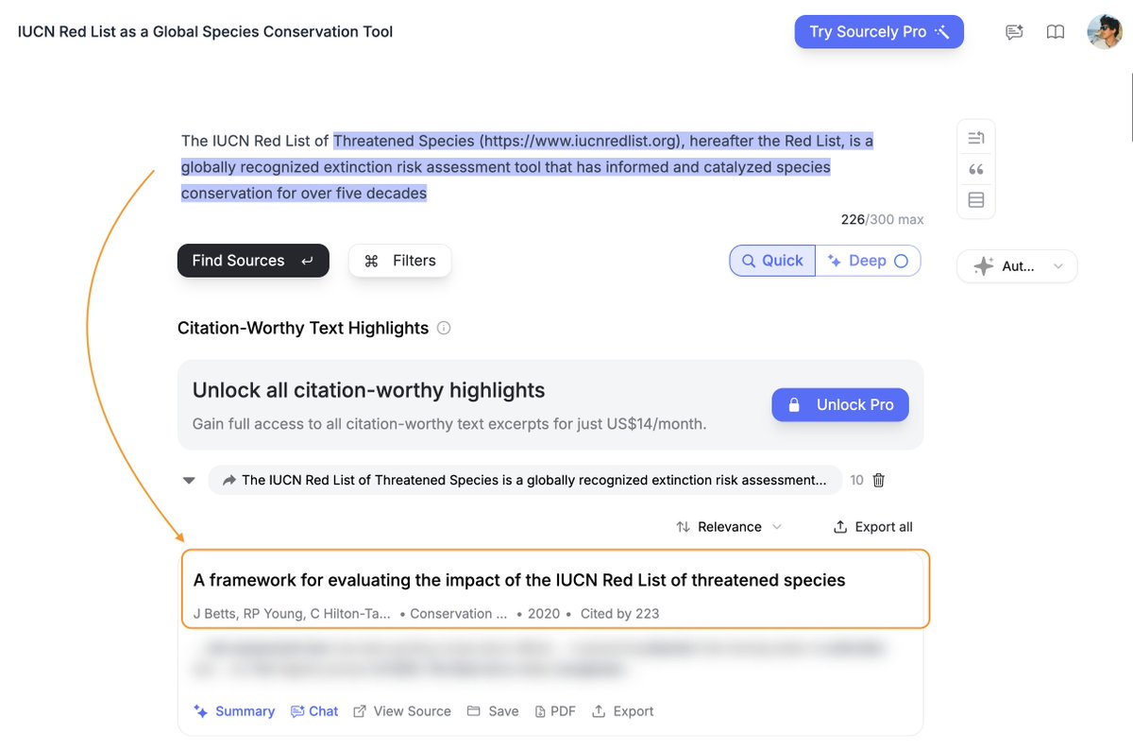
Task: Open the Aut... model dropdown
Action: tap(1017, 266)
